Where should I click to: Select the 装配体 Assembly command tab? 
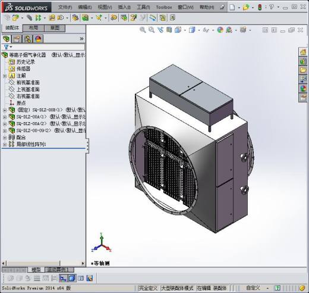click(12, 28)
